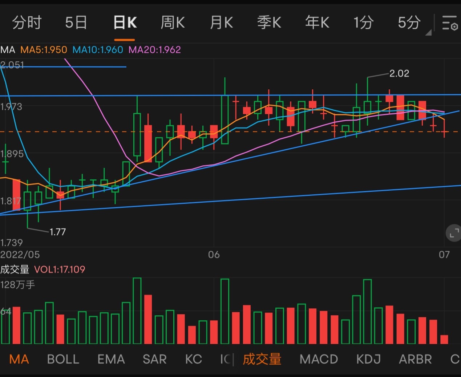
Task: Expand chart to fullscreen landscape view
Action: coord(454,234)
